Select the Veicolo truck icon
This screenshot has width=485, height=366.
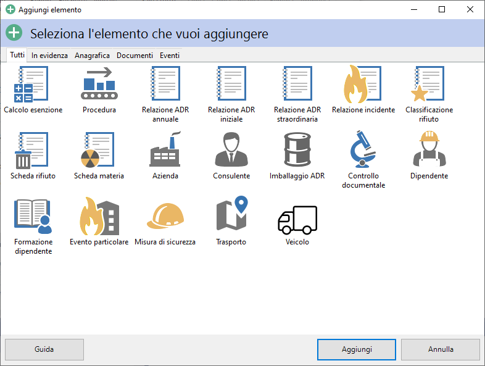297,217
